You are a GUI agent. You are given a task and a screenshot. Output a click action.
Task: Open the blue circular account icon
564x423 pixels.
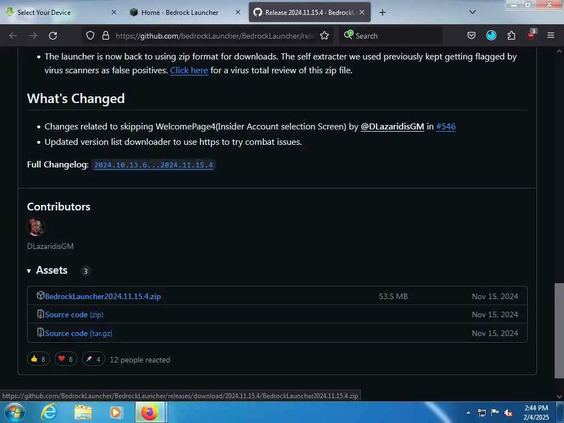pos(491,36)
